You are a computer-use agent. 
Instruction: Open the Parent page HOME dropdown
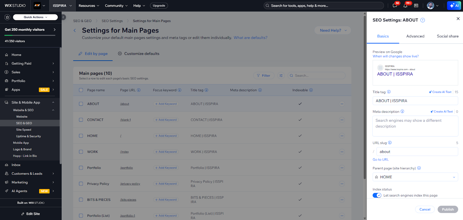(x=415, y=177)
